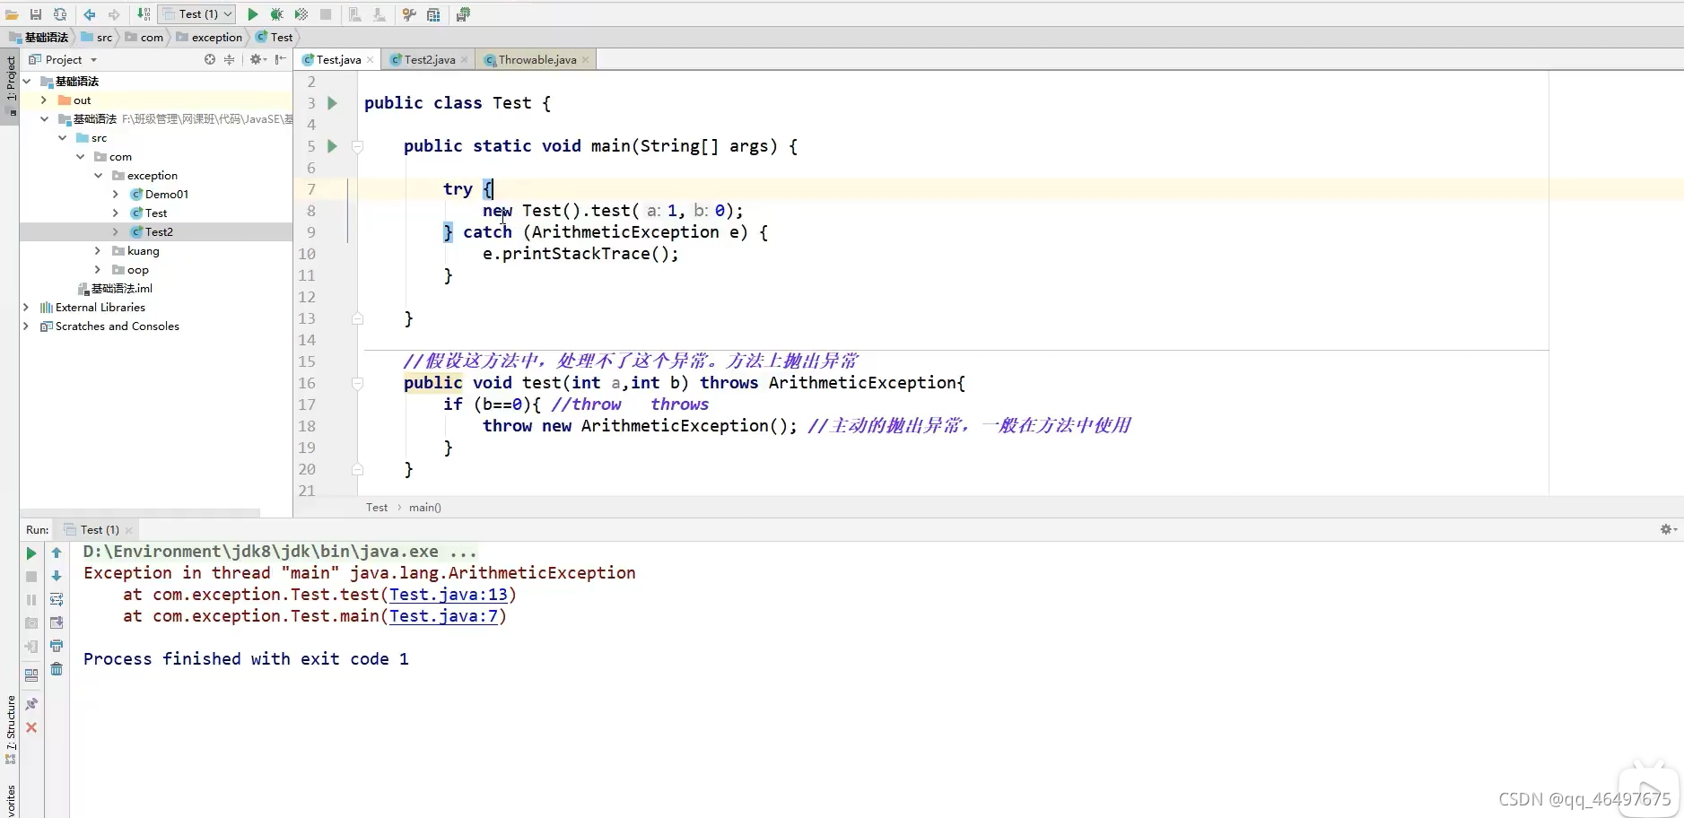
Task: Close the Test.java tab
Action: pos(371,60)
